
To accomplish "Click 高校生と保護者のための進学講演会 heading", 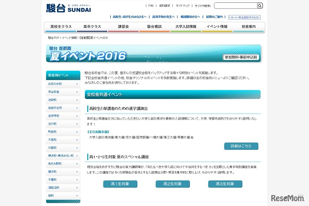I will click(x=118, y=108).
